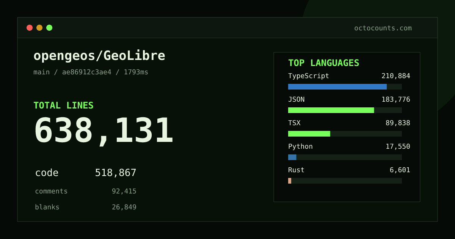Select the 89,838 TSX count
The image size is (455, 239).
click(398, 123)
